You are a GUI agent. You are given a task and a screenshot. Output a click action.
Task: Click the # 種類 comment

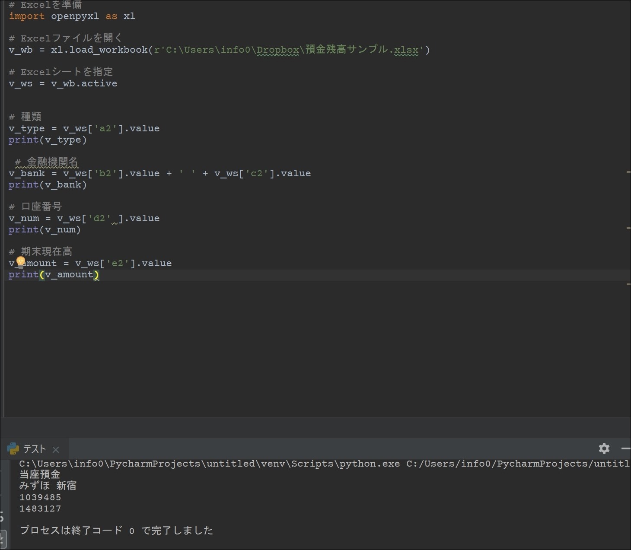(x=25, y=117)
